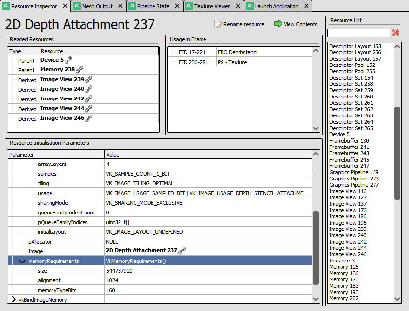Switch to the Pipeline State tab

click(x=154, y=6)
